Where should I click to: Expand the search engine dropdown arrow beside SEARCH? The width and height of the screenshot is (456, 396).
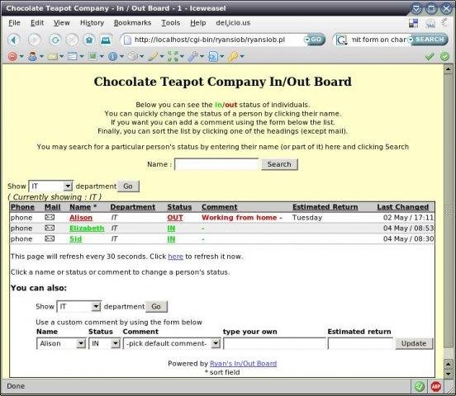411,40
